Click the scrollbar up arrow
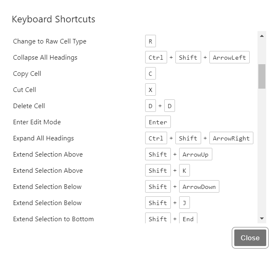The width and height of the screenshot is (277, 256). coord(262,36)
